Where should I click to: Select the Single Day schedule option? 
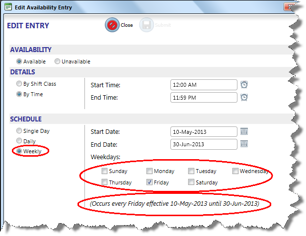[19, 131]
